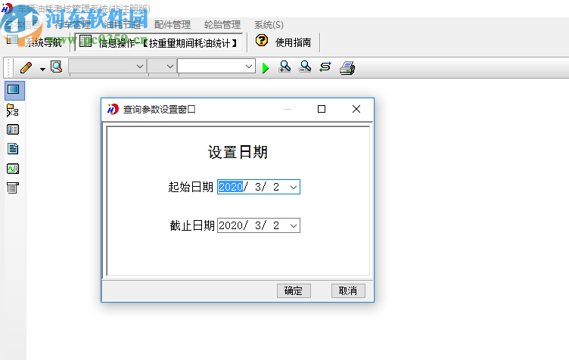Viewport: 569px width, 360px height.
Task: Select the pencil edit tool
Action: tap(26, 68)
